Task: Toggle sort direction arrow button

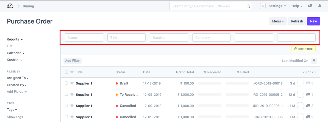Action: 314,61
